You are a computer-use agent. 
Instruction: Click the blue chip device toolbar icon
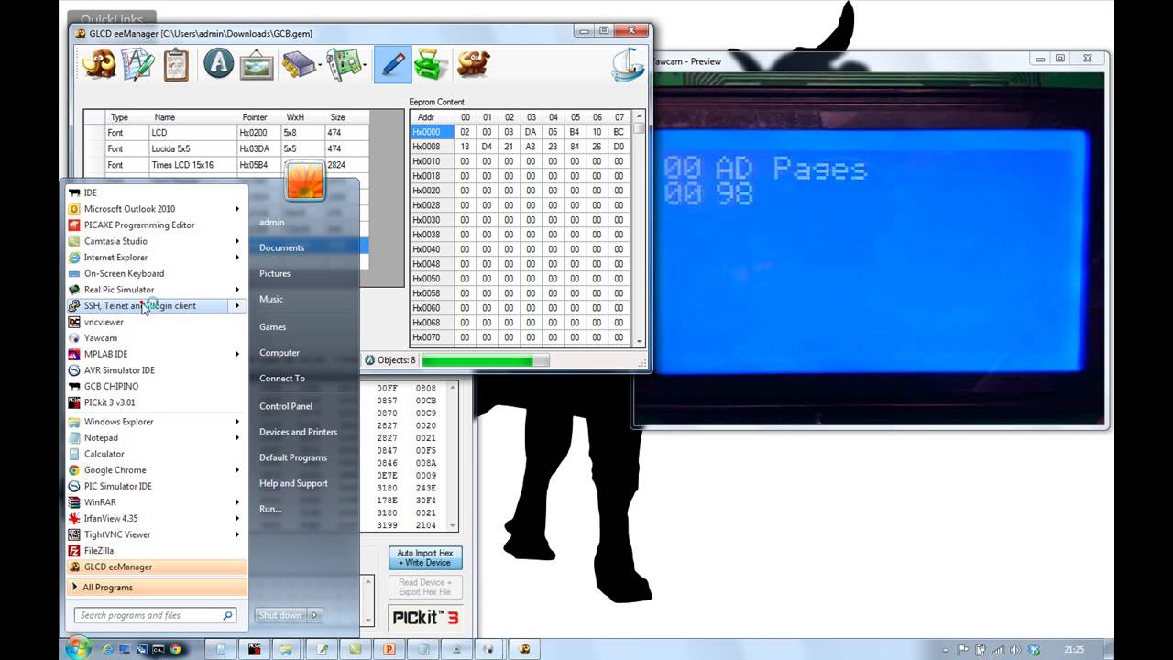[298, 65]
